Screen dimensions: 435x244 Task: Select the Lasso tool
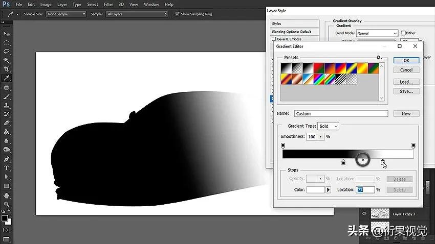(7, 52)
